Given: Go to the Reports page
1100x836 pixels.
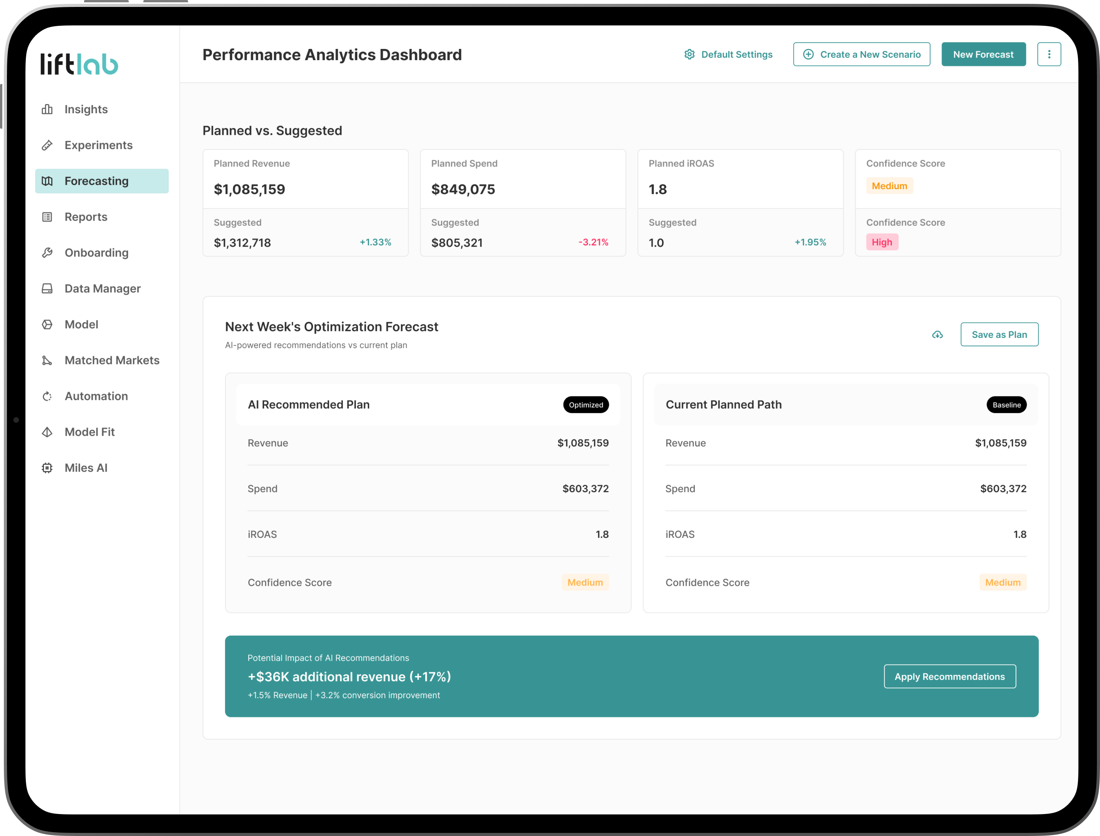Looking at the screenshot, I should coord(86,217).
